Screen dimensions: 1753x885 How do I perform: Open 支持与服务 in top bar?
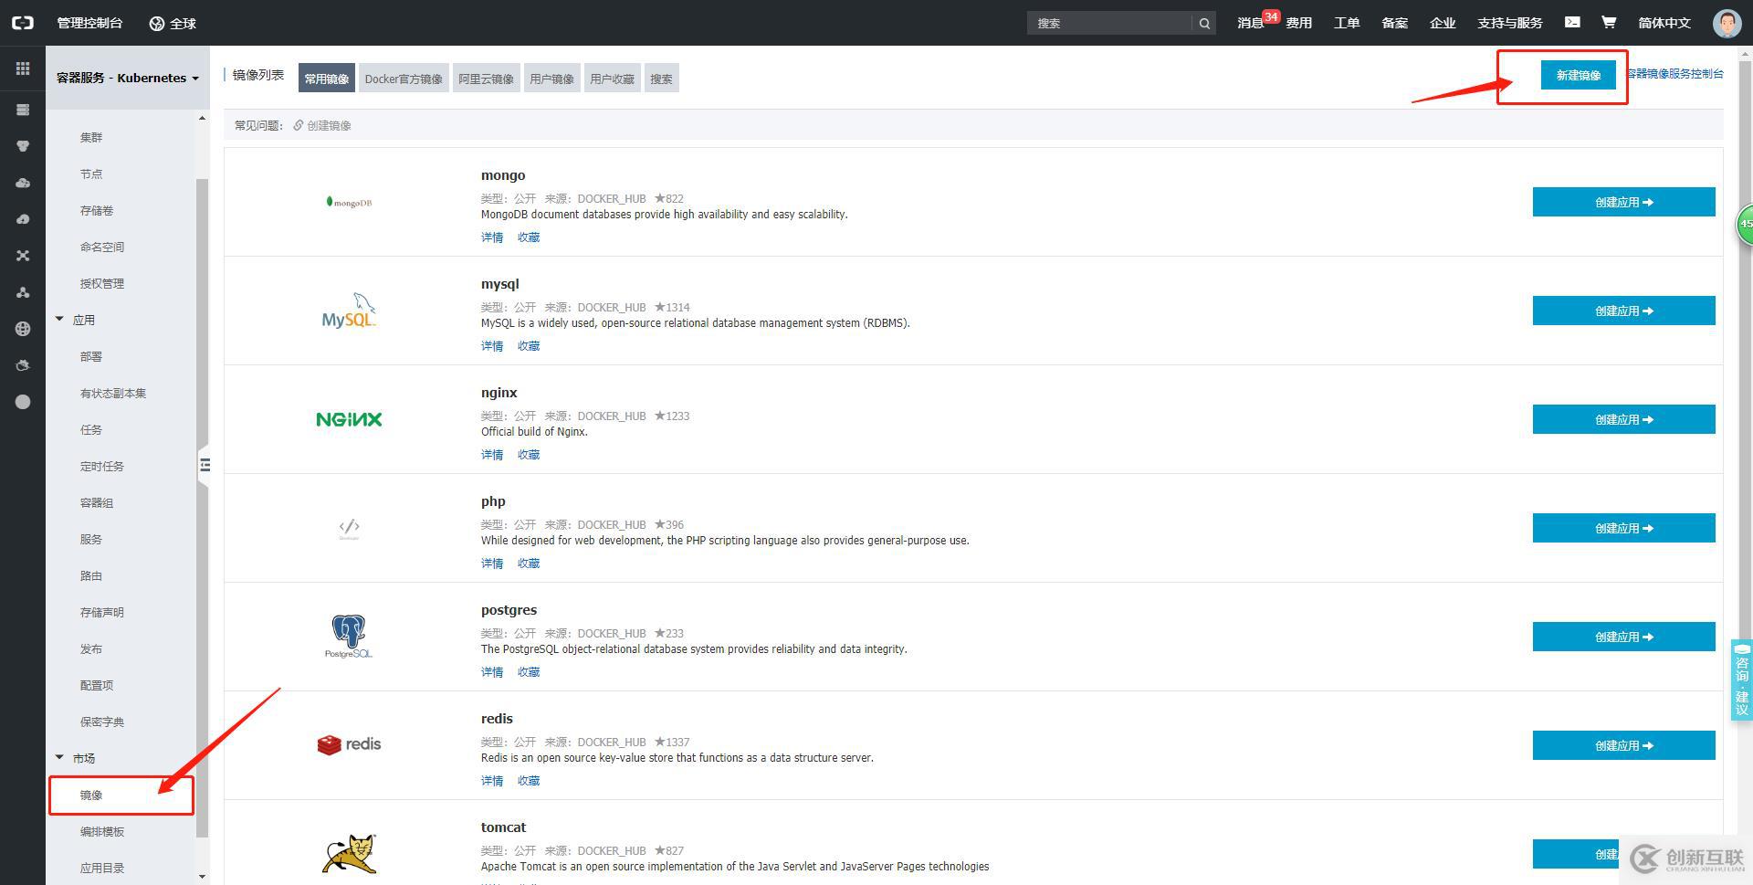pyautogui.click(x=1510, y=23)
